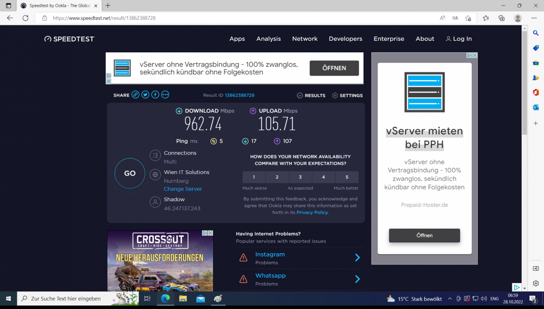This screenshot has width=544, height=309.
Task: Open Edge sidebar shopping tag icon
Action: pos(536,48)
